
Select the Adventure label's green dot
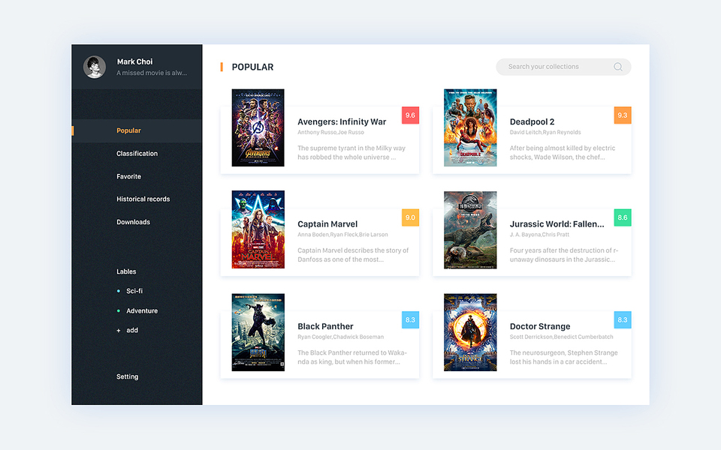(118, 310)
